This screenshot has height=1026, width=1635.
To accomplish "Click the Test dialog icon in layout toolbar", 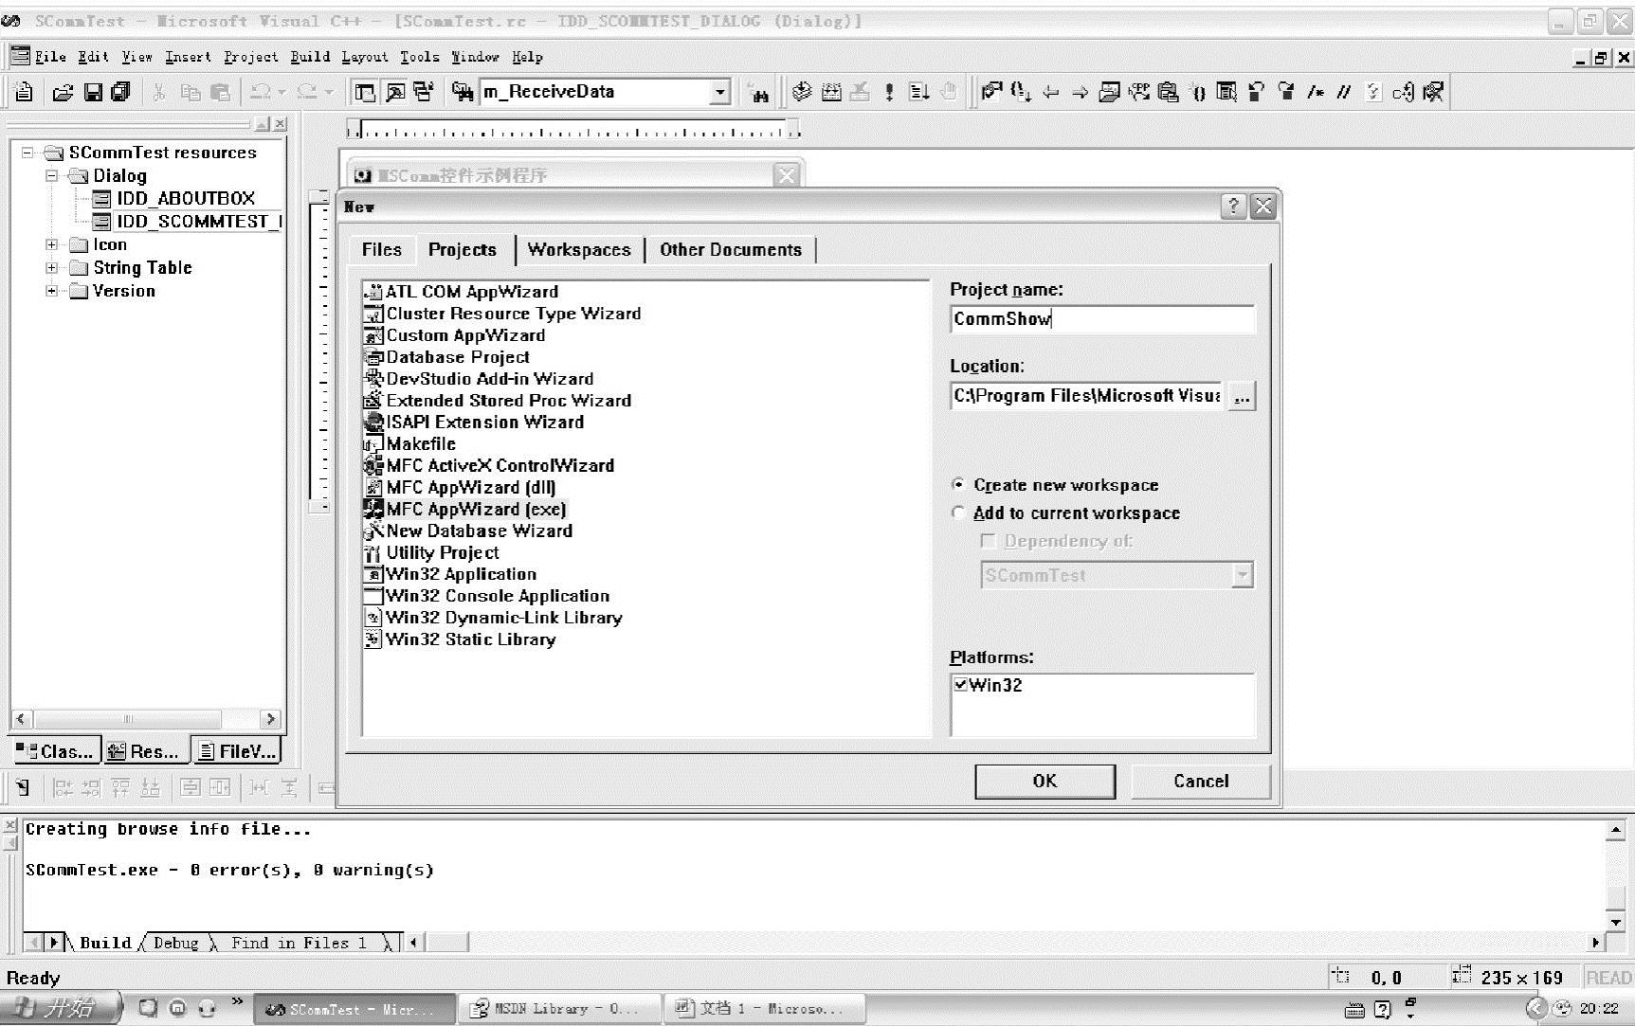I will tap(23, 787).
